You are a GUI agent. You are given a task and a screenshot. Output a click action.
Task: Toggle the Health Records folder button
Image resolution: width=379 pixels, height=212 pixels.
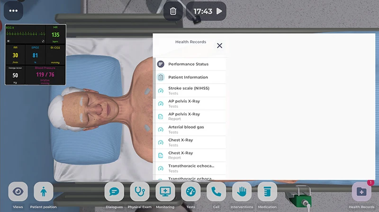click(361, 192)
